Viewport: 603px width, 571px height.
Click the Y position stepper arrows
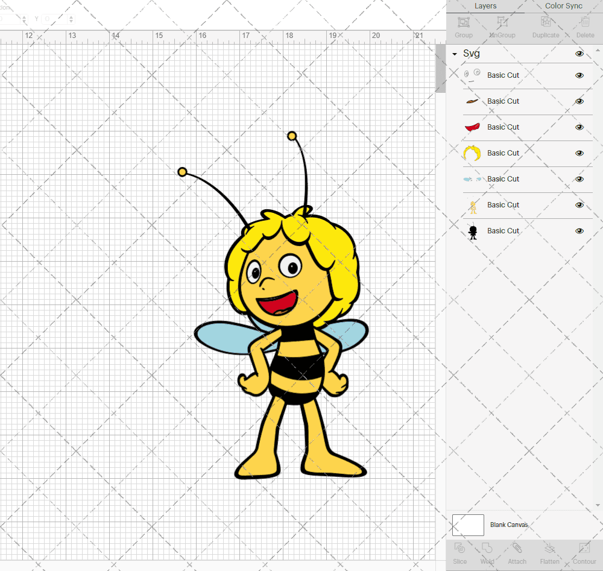coord(71,19)
